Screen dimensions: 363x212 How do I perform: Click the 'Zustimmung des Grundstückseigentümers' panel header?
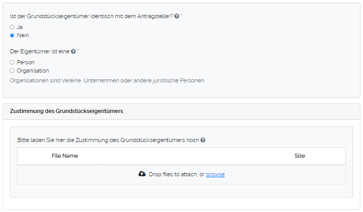(x=66, y=111)
